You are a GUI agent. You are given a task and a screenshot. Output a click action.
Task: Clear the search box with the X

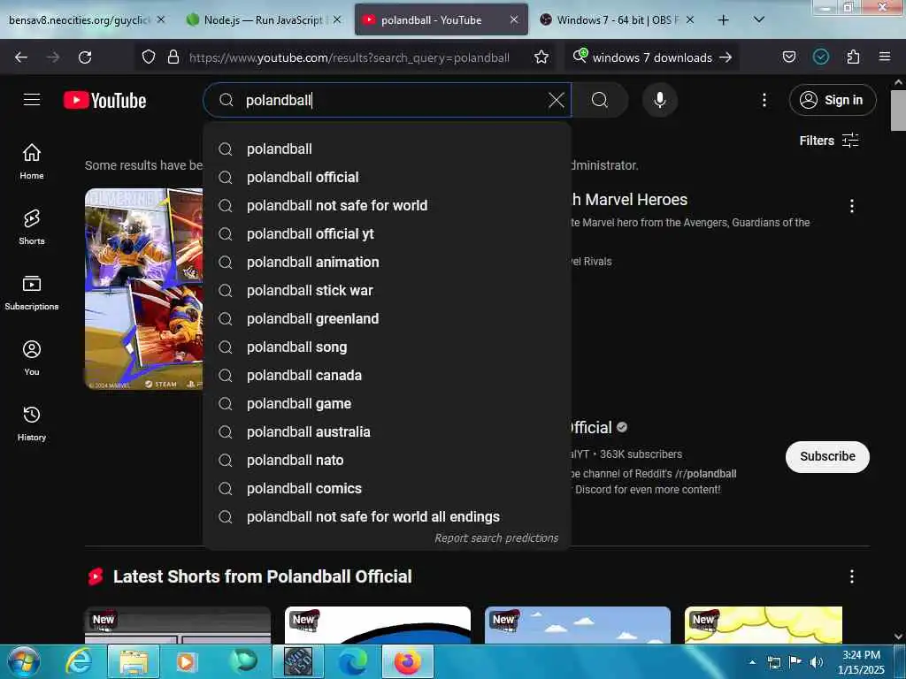(x=556, y=100)
